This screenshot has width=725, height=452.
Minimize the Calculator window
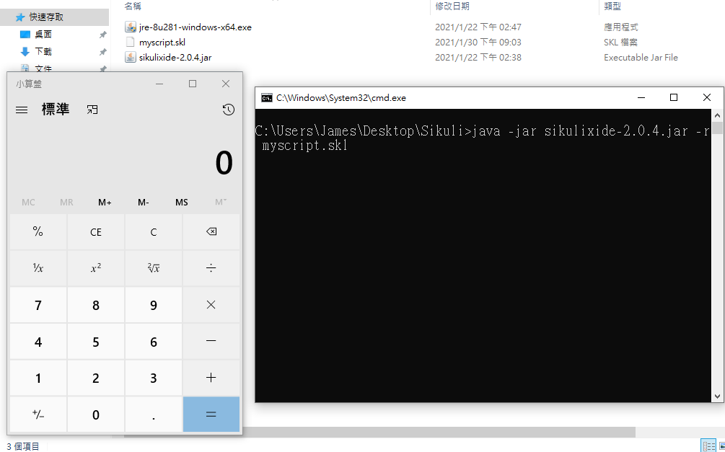159,84
